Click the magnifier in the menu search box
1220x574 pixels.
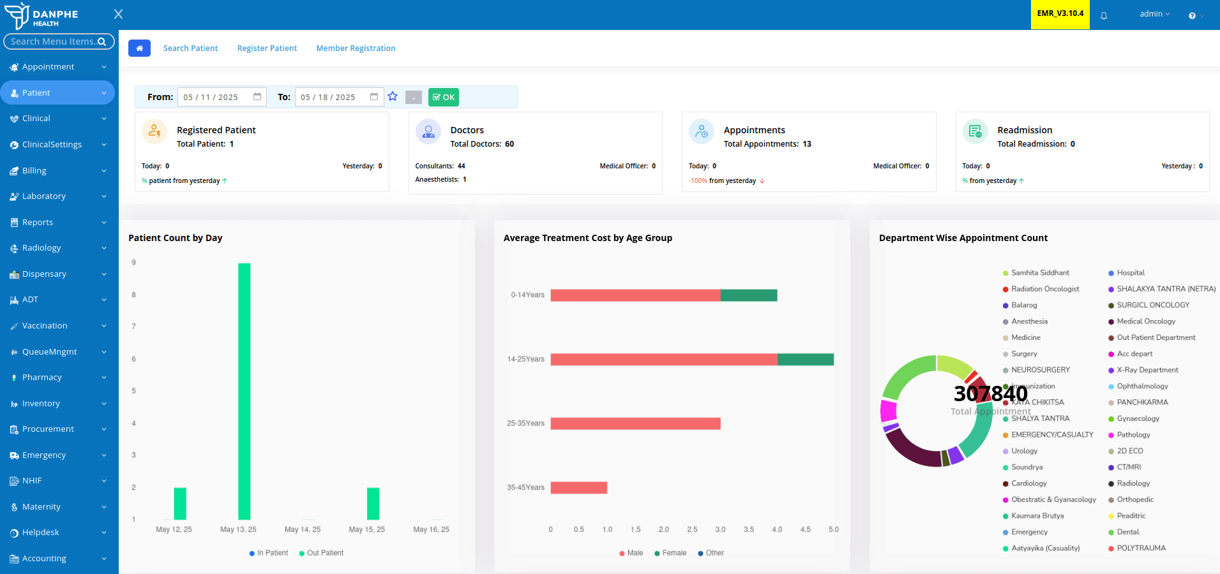[102, 41]
